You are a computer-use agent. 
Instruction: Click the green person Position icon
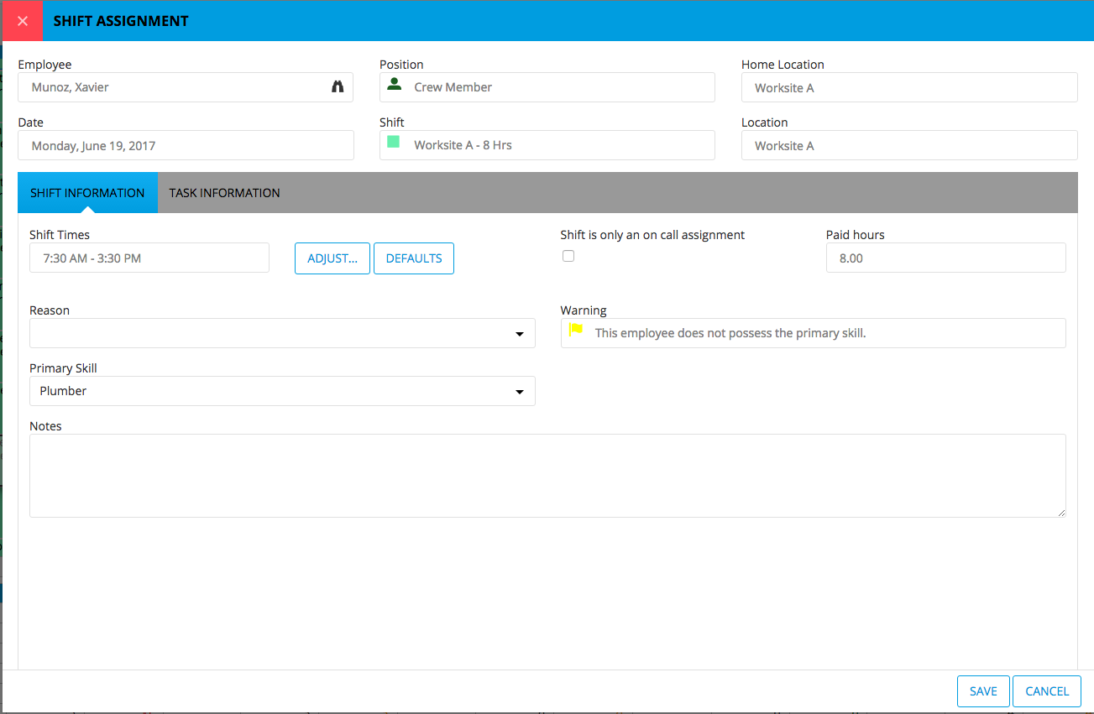click(x=394, y=83)
